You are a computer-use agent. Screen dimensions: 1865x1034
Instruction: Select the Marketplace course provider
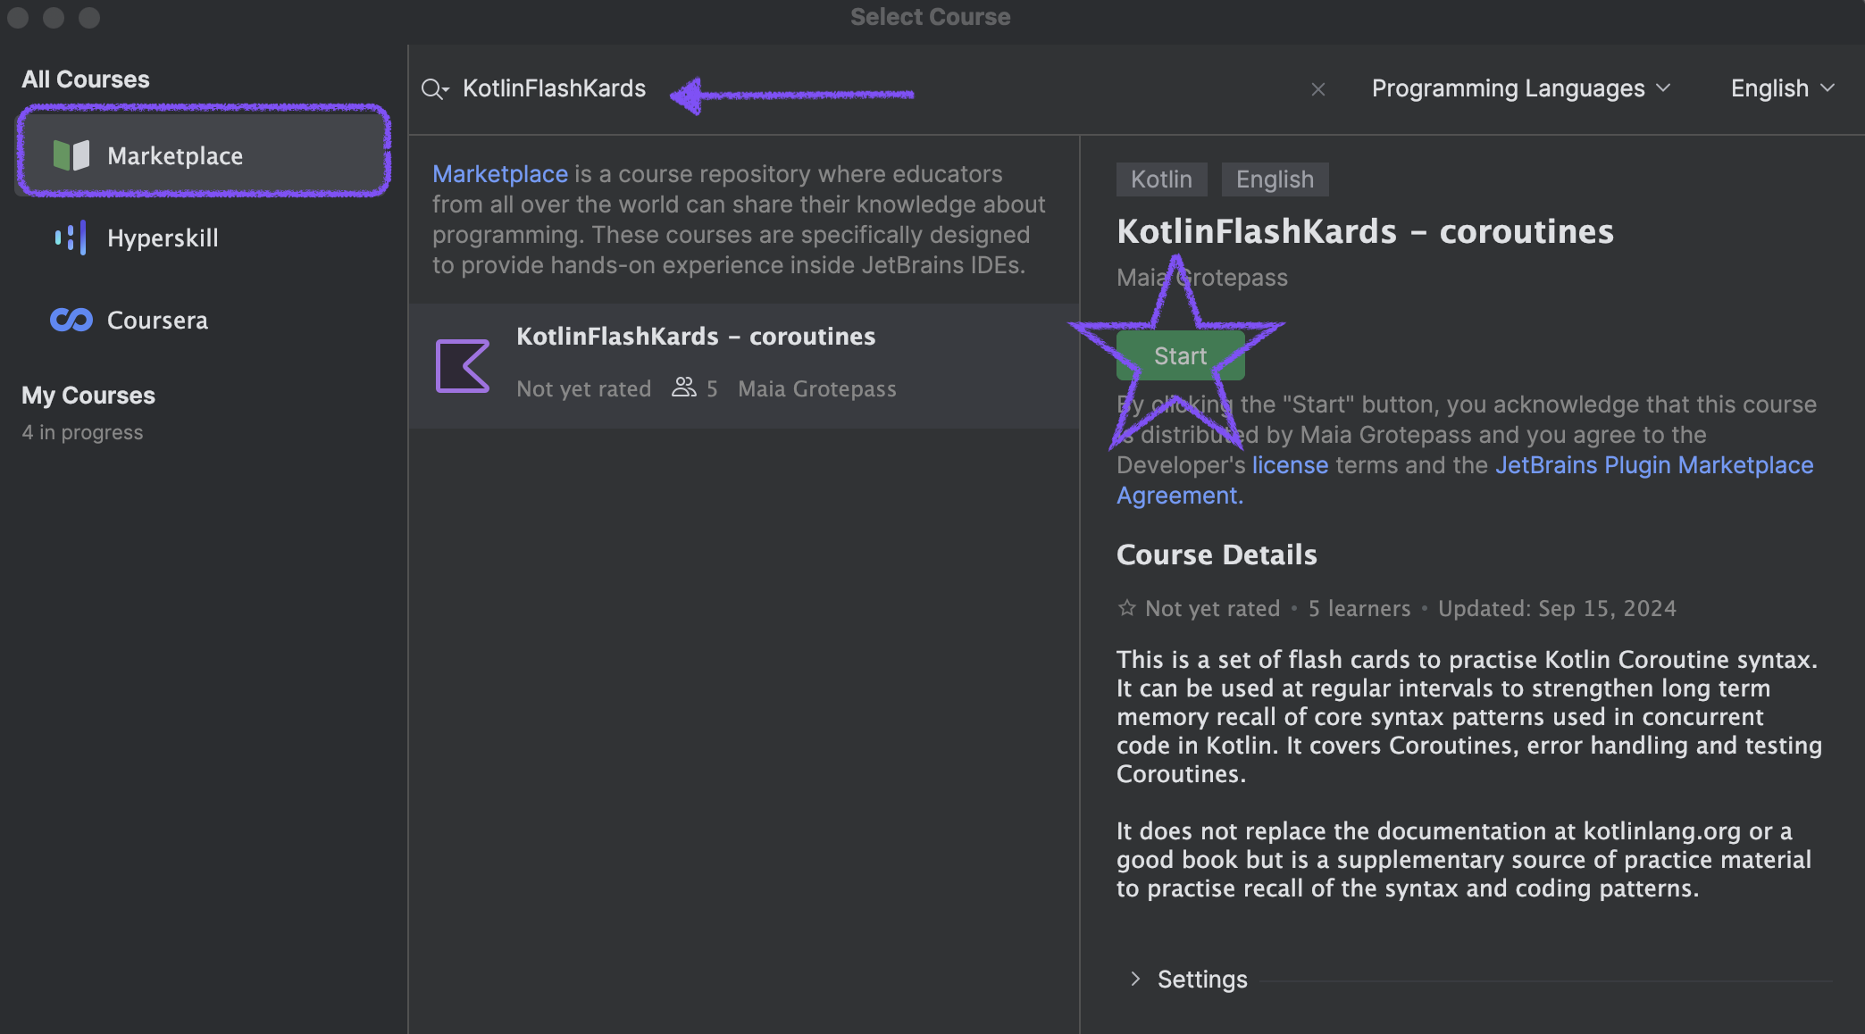pos(204,155)
